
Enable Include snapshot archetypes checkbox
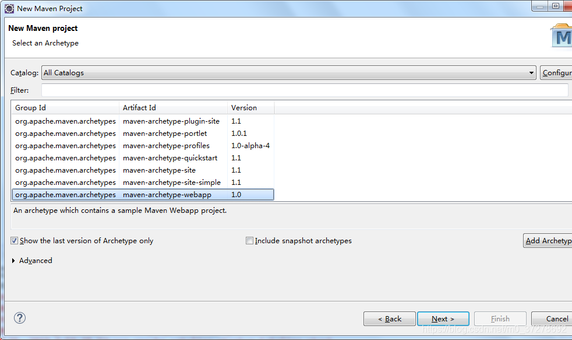249,241
